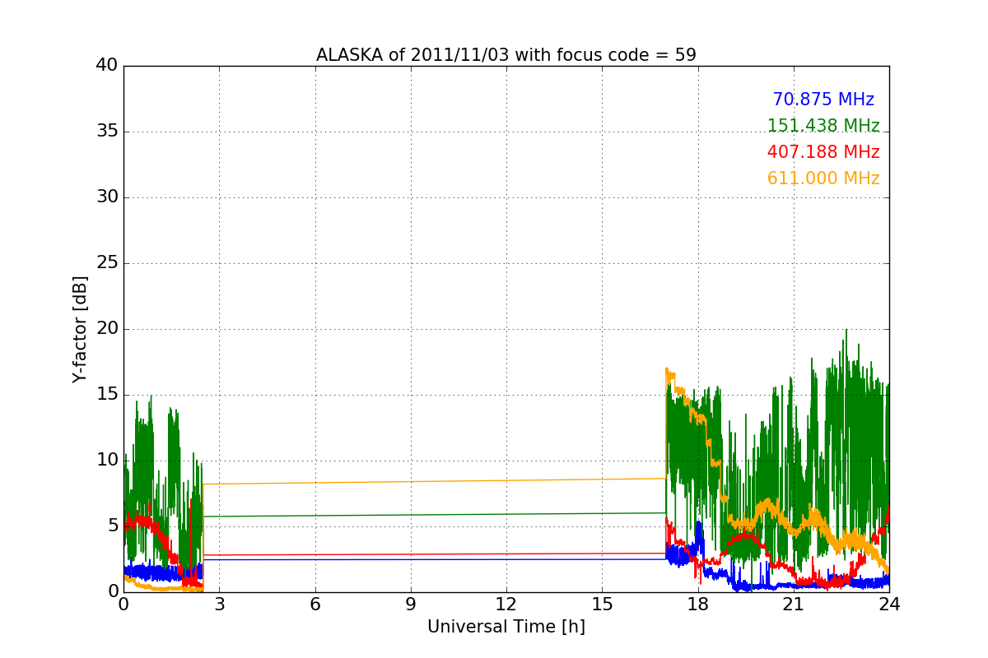The width and height of the screenshot is (988, 658).
Task: Select the red 407.188 MHz legend label
Action: (823, 152)
